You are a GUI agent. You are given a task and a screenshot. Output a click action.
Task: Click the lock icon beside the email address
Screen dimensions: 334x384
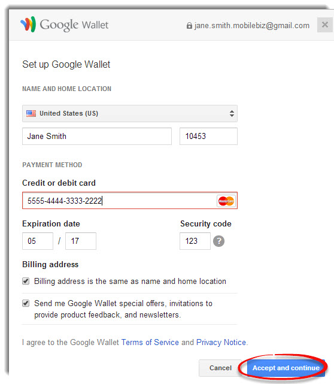189,26
